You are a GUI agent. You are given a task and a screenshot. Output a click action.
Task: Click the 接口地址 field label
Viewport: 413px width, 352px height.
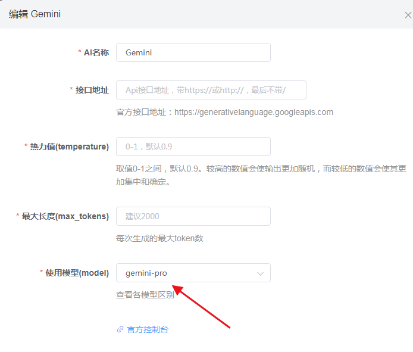[x=92, y=90]
